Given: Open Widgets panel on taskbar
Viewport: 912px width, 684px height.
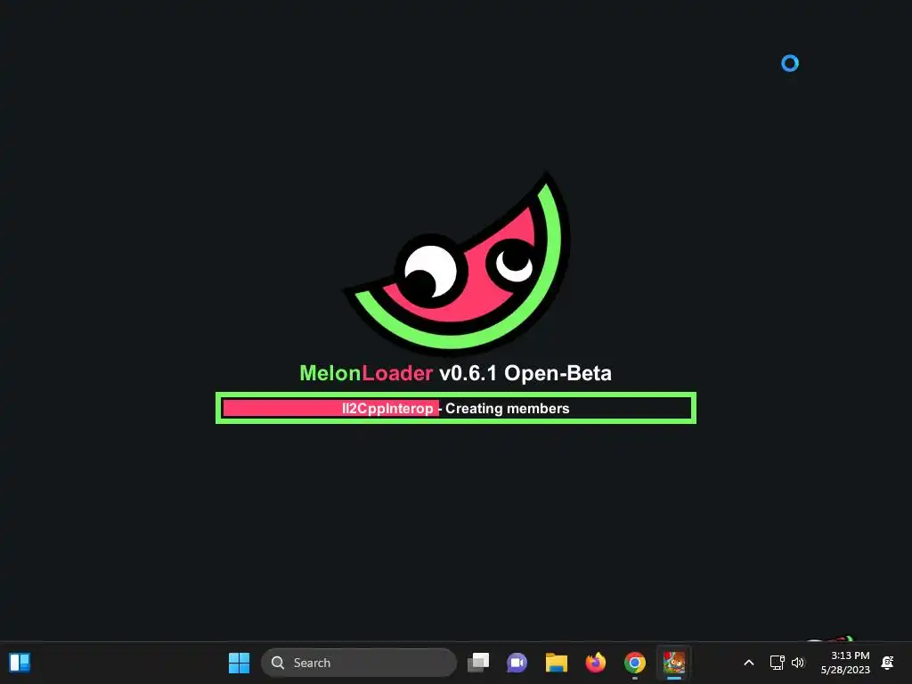Looking at the screenshot, I should tap(20, 663).
